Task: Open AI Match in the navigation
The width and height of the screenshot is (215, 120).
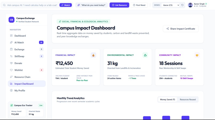Action: tap(27, 42)
